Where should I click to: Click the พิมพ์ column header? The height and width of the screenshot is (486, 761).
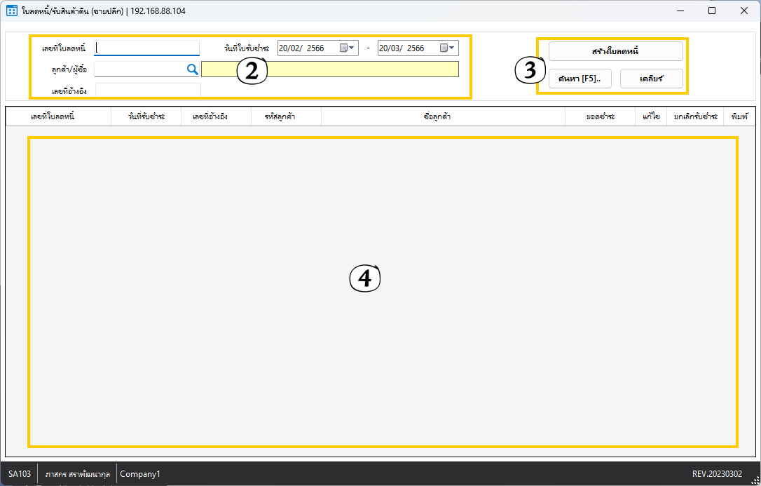click(739, 116)
